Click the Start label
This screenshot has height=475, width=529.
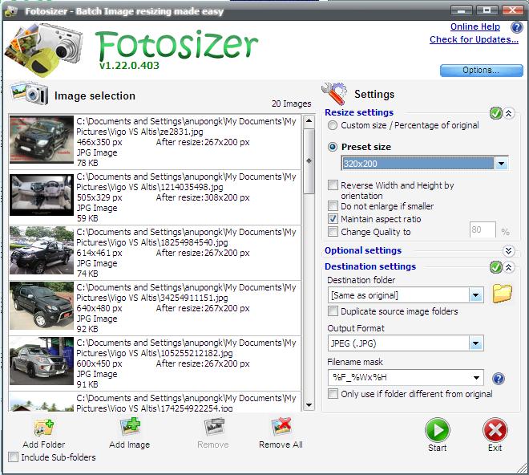pyautogui.click(x=438, y=448)
